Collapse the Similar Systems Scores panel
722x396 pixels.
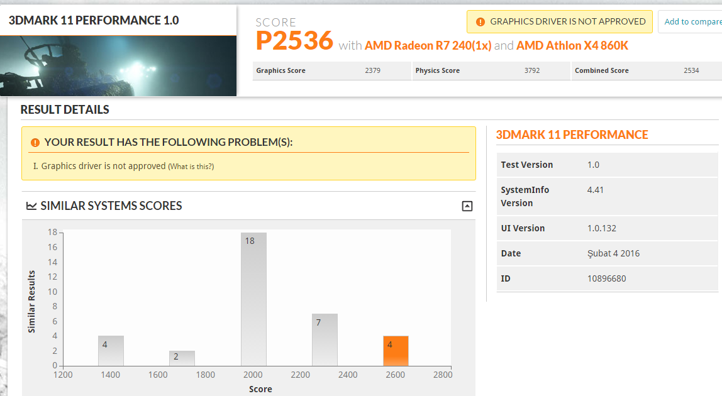click(x=467, y=206)
